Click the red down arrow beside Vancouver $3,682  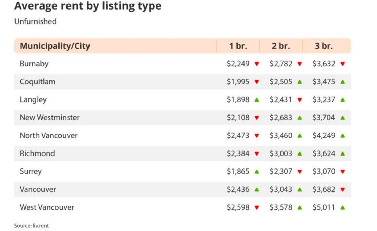click(343, 190)
